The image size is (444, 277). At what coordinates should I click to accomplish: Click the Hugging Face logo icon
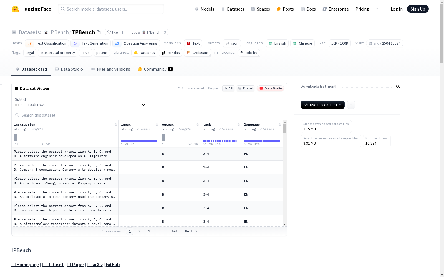(15, 9)
